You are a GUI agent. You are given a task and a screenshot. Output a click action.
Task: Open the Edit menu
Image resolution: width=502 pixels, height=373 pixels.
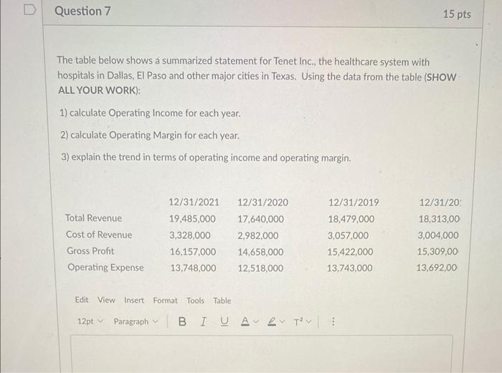coord(82,300)
